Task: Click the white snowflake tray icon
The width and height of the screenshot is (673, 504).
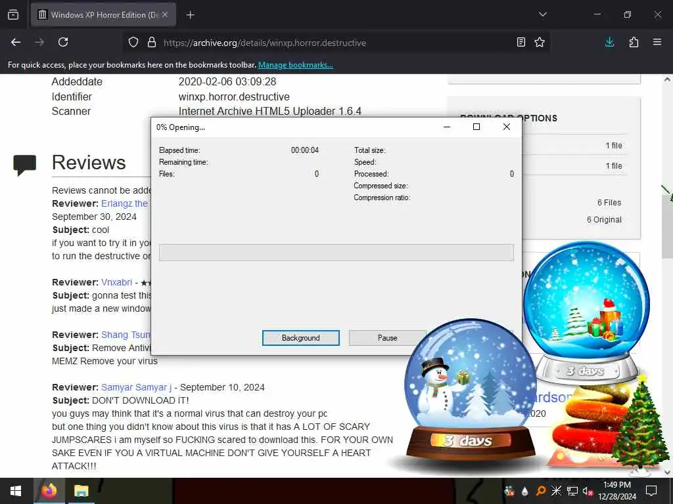Action: pos(556,491)
